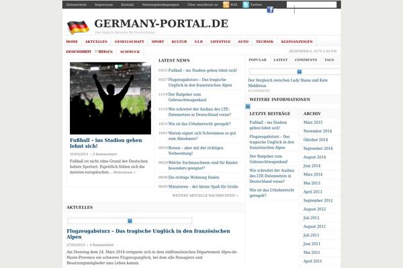The image size is (403, 268).
Task: Open the KULTUR menu section
Action: tap(179, 42)
